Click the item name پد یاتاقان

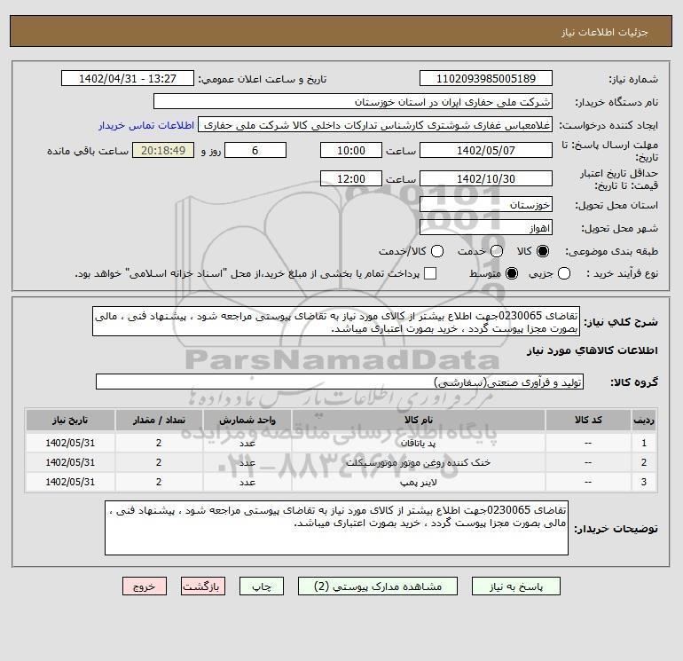tap(418, 443)
